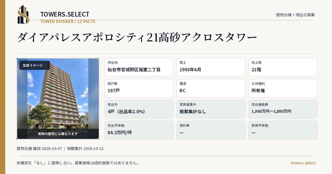Select the 賃料帯 card with a dash
Viewport: 332px width, 174px height.
pyautogui.click(x=211, y=130)
